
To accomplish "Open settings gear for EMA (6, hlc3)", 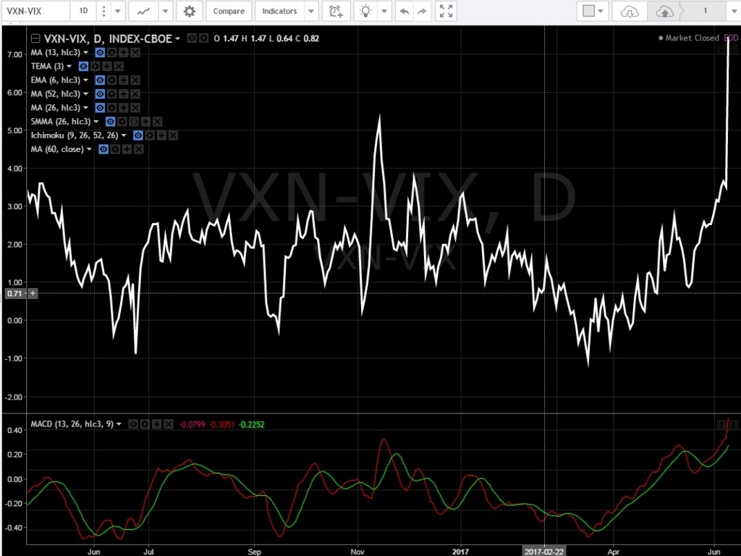I will [x=112, y=80].
